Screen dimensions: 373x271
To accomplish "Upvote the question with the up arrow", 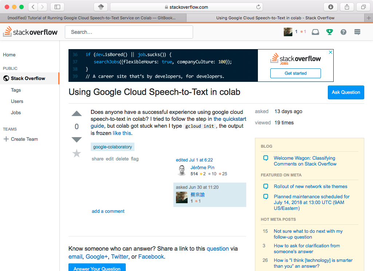I will coord(76,114).
